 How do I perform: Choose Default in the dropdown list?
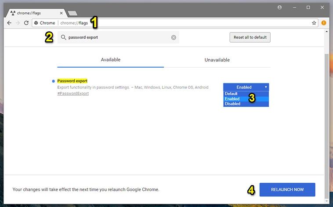246,94
